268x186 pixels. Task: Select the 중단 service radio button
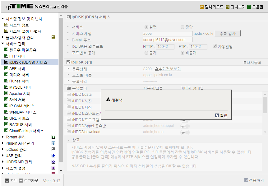point(183,27)
